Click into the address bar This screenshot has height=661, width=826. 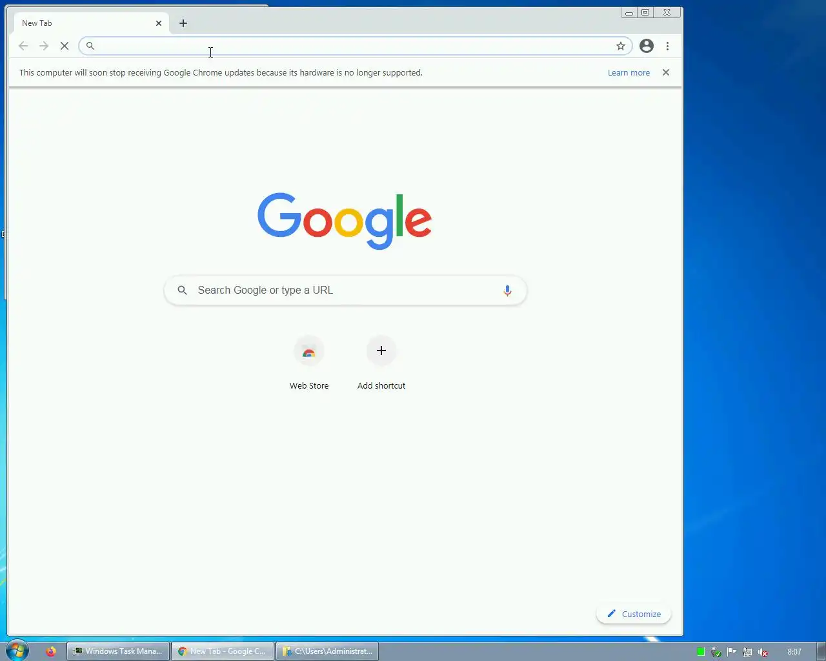pyautogui.click(x=355, y=46)
